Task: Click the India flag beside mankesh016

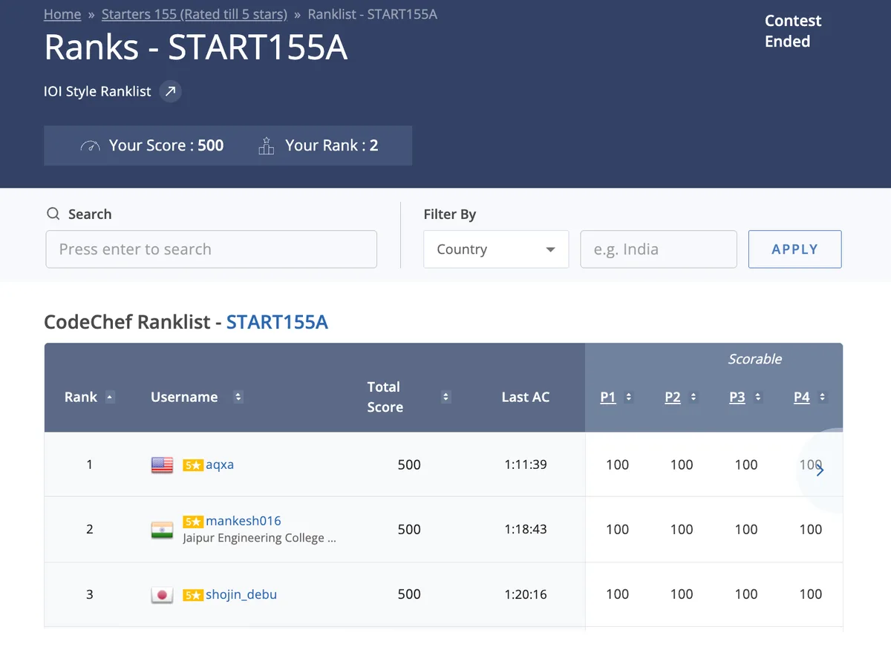Action: click(162, 530)
